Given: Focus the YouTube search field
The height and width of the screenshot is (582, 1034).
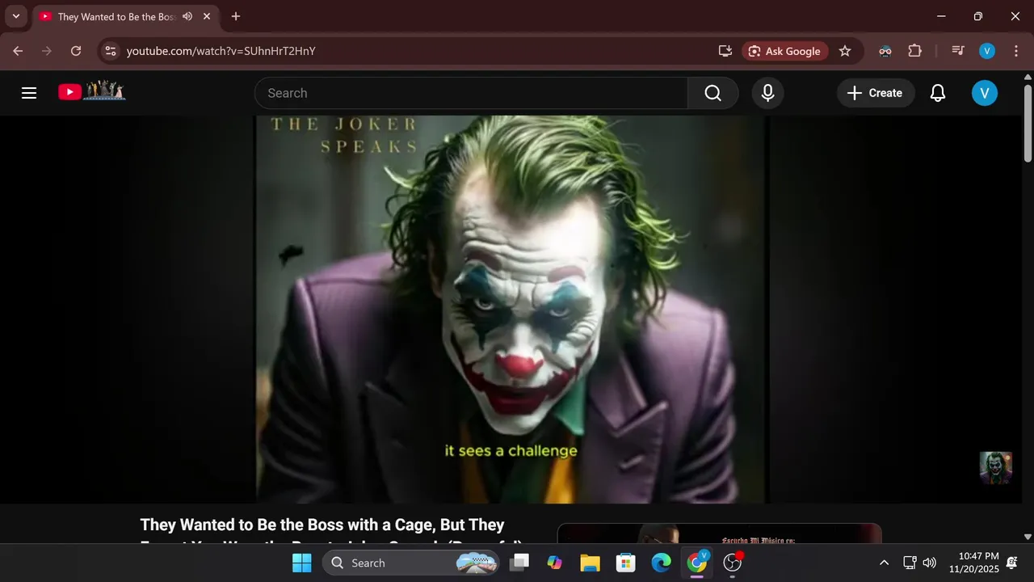Looking at the screenshot, I should pos(471,93).
